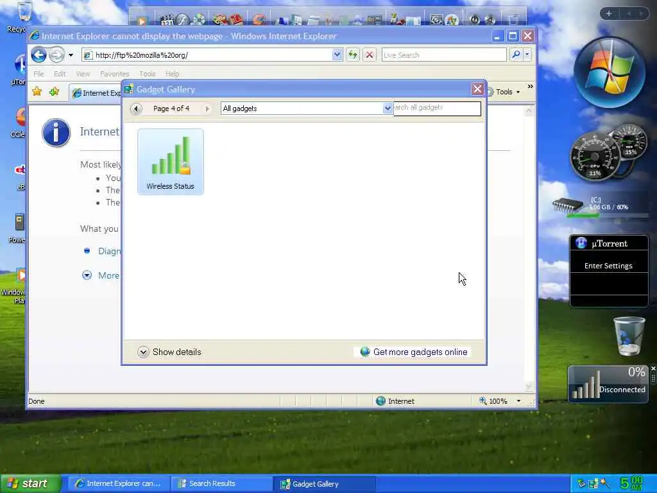Open recent pages dropdown arrow in IE
This screenshot has width=657, height=493.
71,55
